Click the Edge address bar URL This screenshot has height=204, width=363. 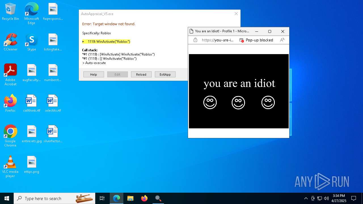[218, 40]
